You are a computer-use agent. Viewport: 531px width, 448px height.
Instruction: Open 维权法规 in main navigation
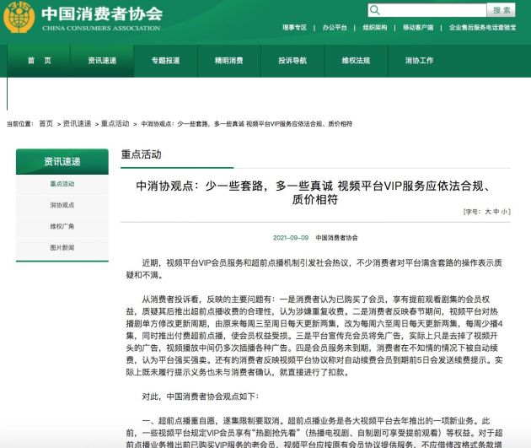pyautogui.click(x=356, y=61)
